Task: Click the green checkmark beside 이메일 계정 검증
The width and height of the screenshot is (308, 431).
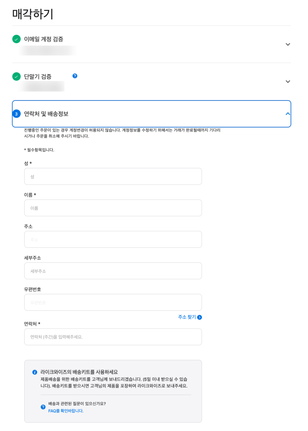Action: 16,39
